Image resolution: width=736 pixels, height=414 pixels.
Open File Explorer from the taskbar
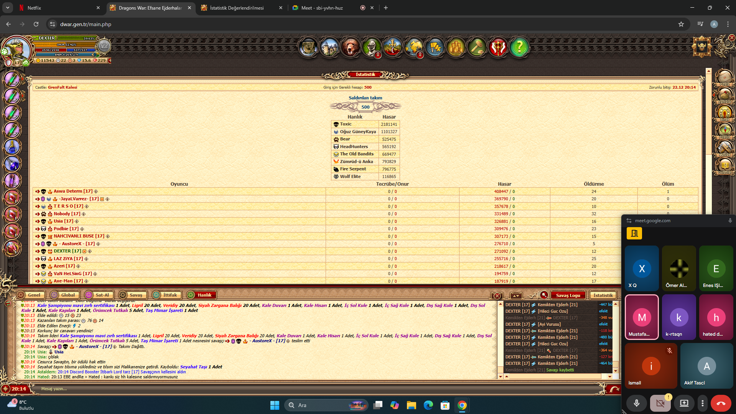(412, 405)
